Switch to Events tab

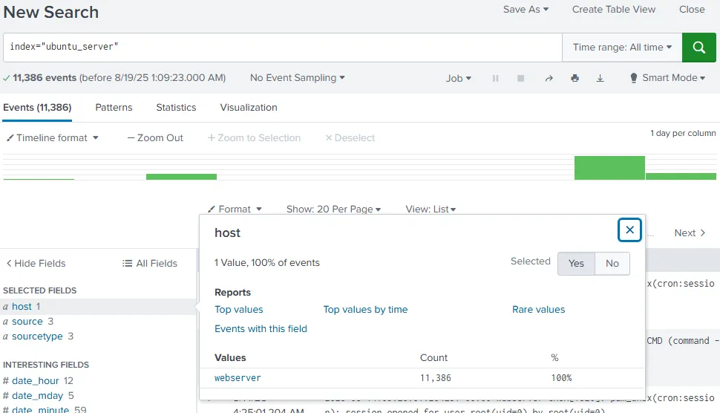point(37,108)
